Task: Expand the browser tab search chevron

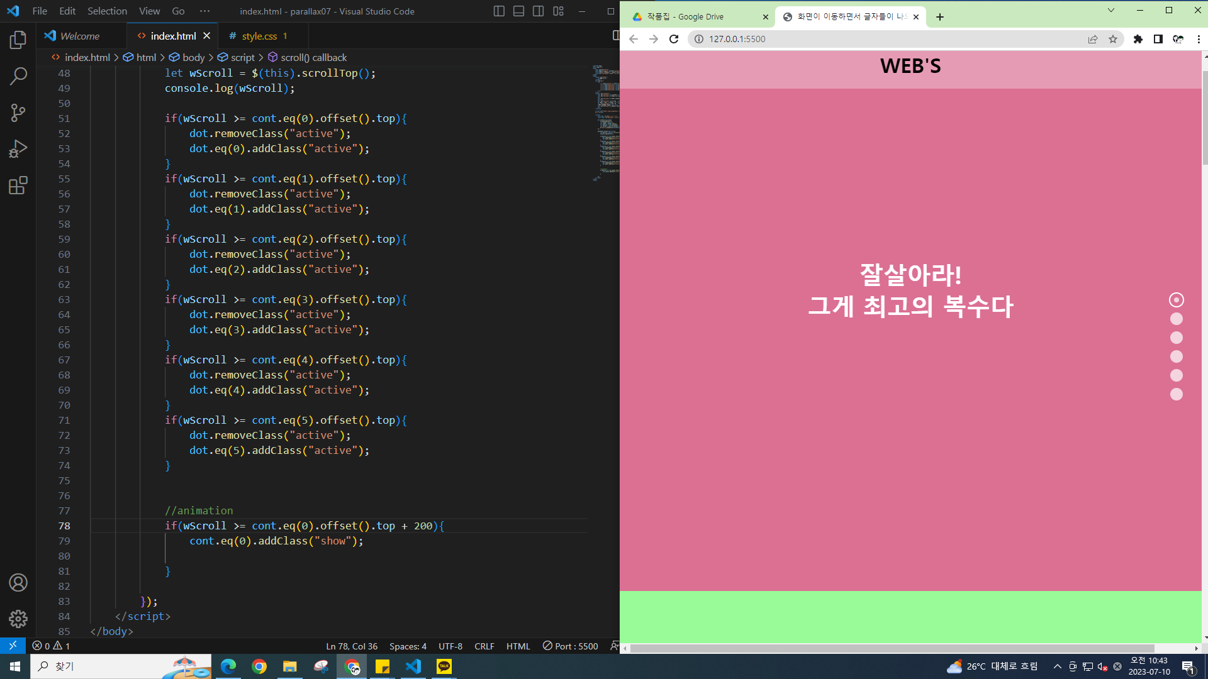Action: tap(1111, 10)
